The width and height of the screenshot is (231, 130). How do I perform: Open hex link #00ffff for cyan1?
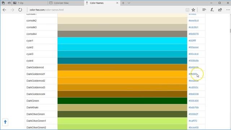(192, 41)
